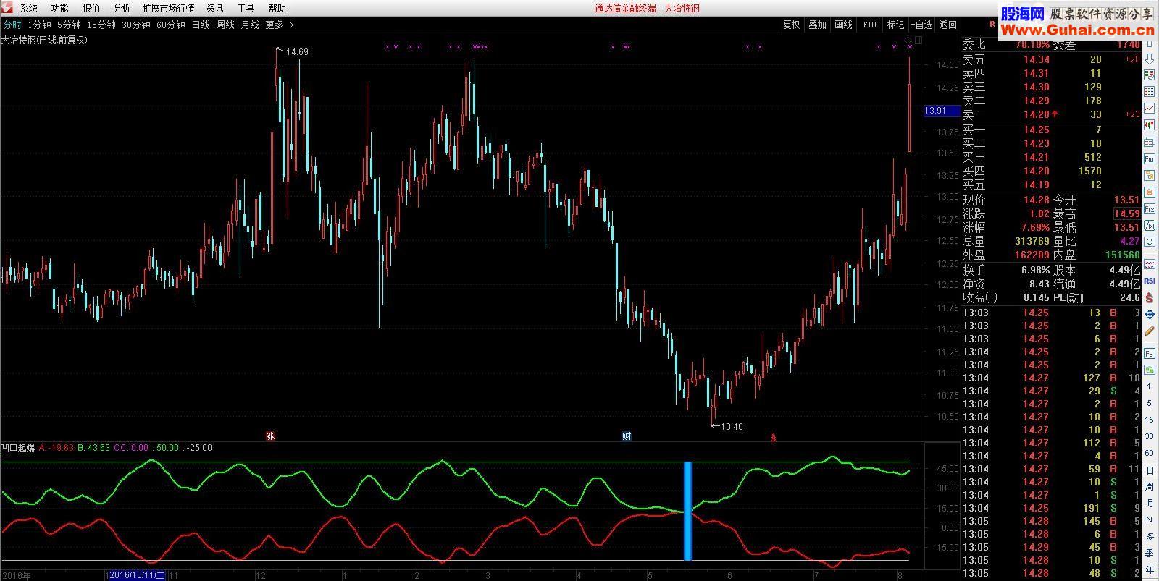Open the 系统 menu
Screen dimensions: 1159x581
pos(29,8)
